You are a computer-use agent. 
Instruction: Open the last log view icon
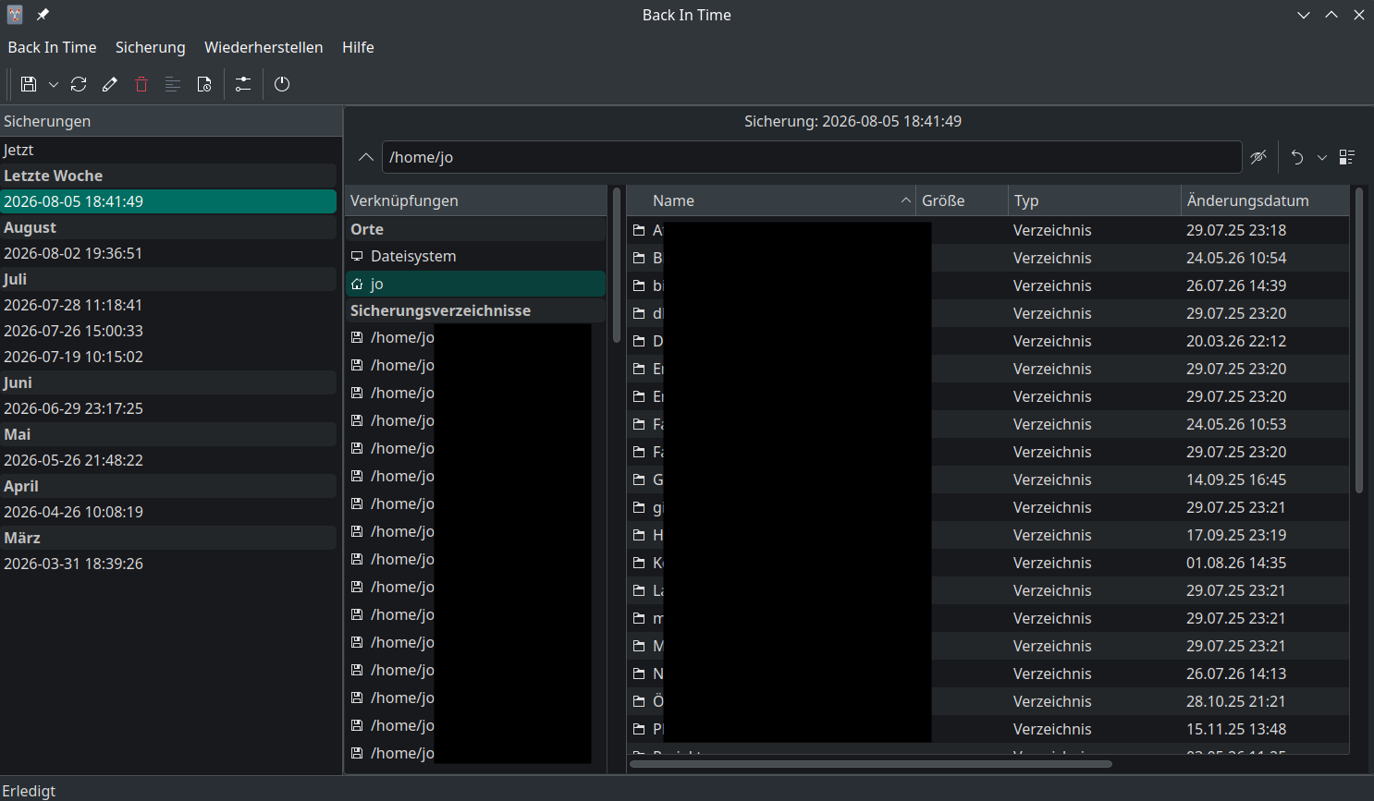(204, 84)
